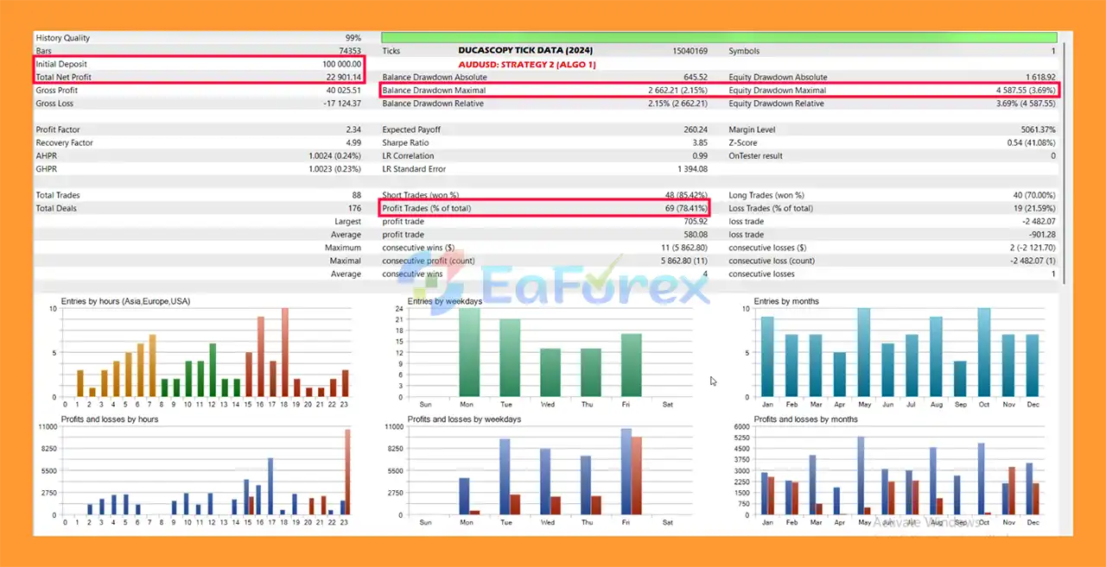Click the Balance Drawdown Absolute value 645.52
Screen dimensions: 1106x567
click(696, 78)
